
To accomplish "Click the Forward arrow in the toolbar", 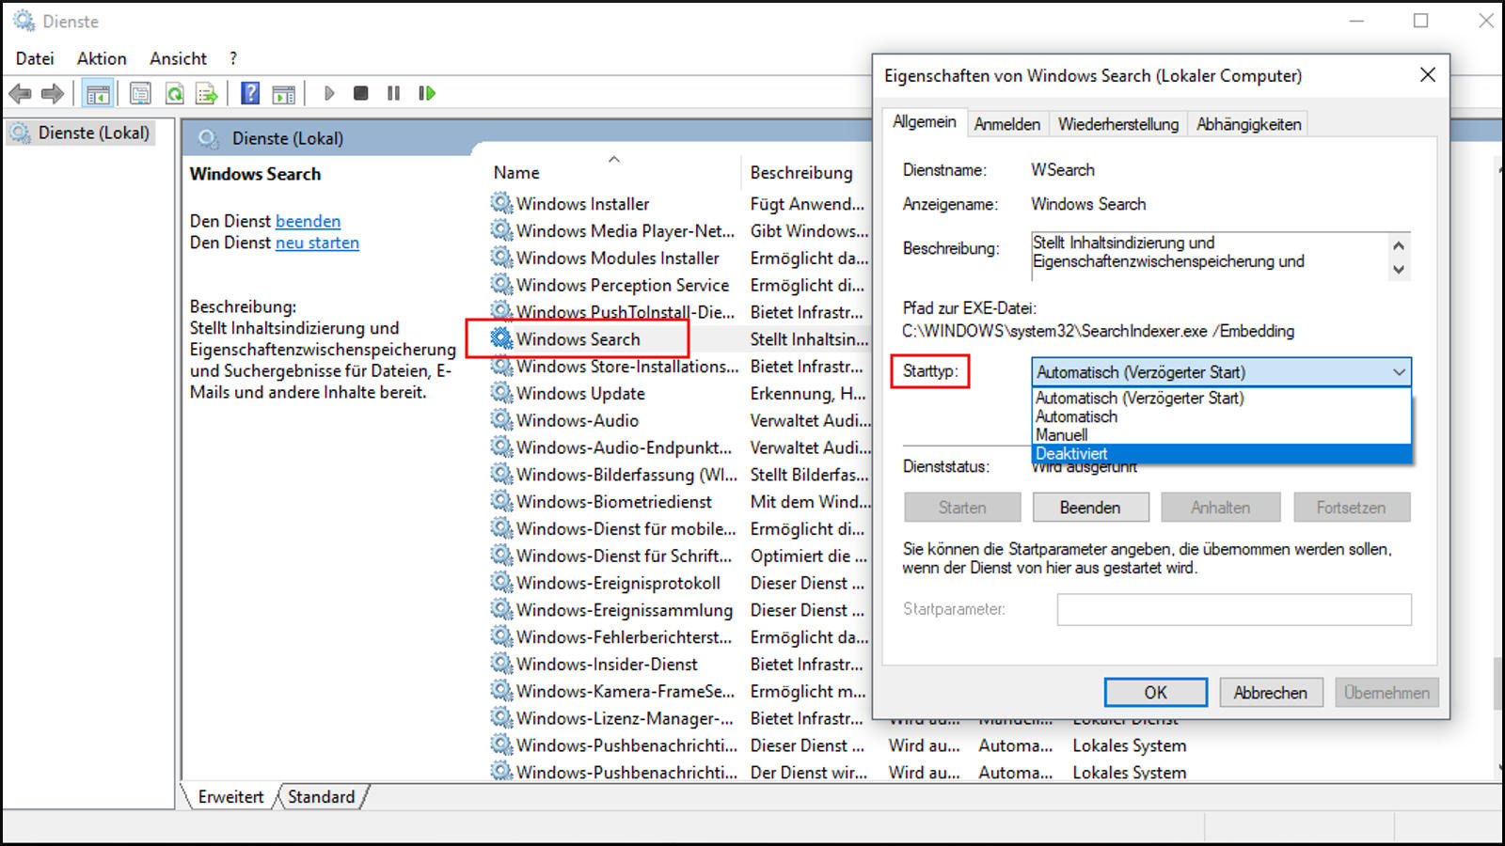I will pyautogui.click(x=53, y=93).
